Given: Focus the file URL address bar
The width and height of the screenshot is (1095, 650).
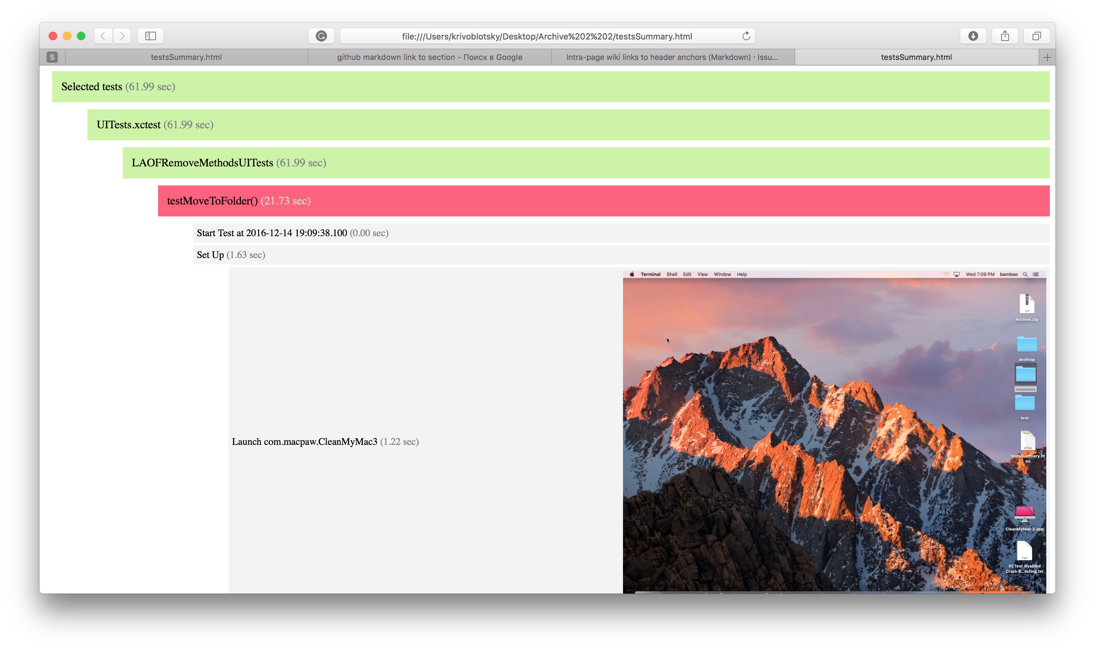Looking at the screenshot, I should click(x=547, y=36).
